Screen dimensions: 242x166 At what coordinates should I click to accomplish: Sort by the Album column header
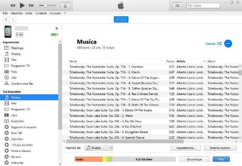(x=223, y=61)
